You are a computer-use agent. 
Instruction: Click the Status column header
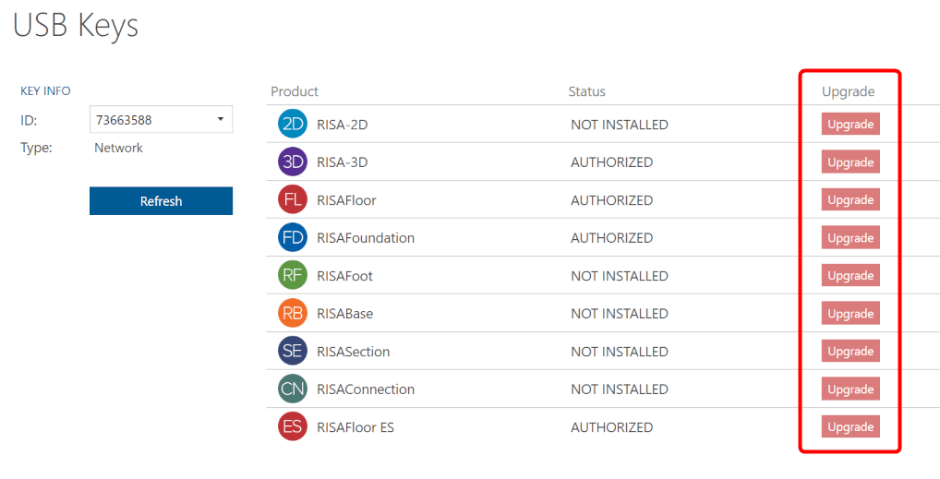click(x=587, y=91)
